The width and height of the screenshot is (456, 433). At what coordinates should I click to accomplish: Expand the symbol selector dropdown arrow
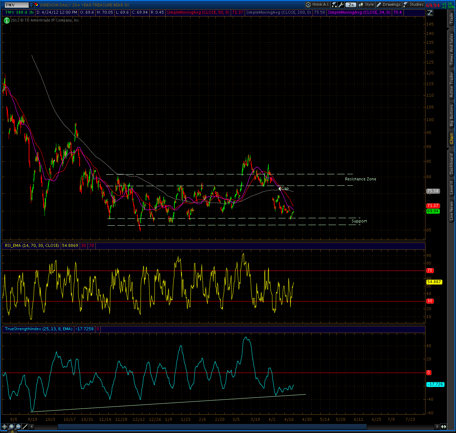[x=31, y=5]
